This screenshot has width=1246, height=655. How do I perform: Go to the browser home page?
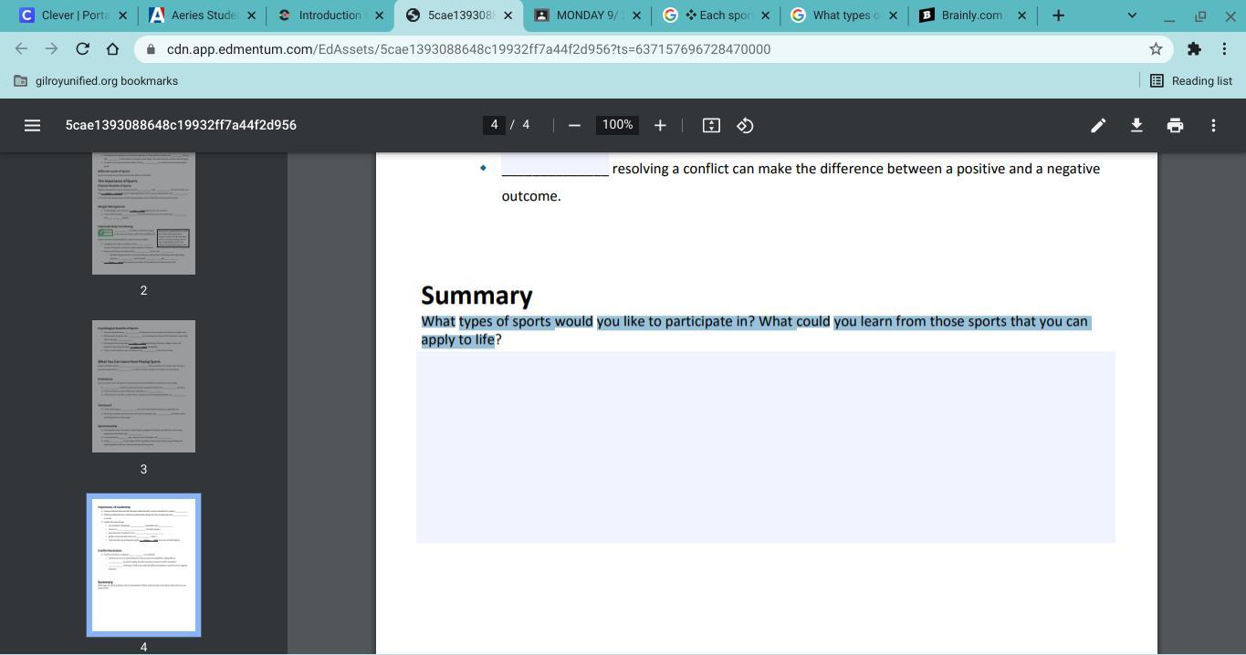(112, 49)
